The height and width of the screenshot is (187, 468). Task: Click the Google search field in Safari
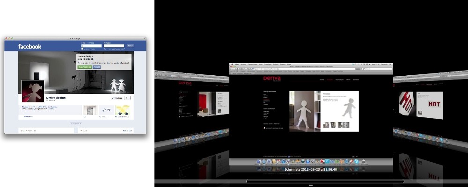coord(378,69)
